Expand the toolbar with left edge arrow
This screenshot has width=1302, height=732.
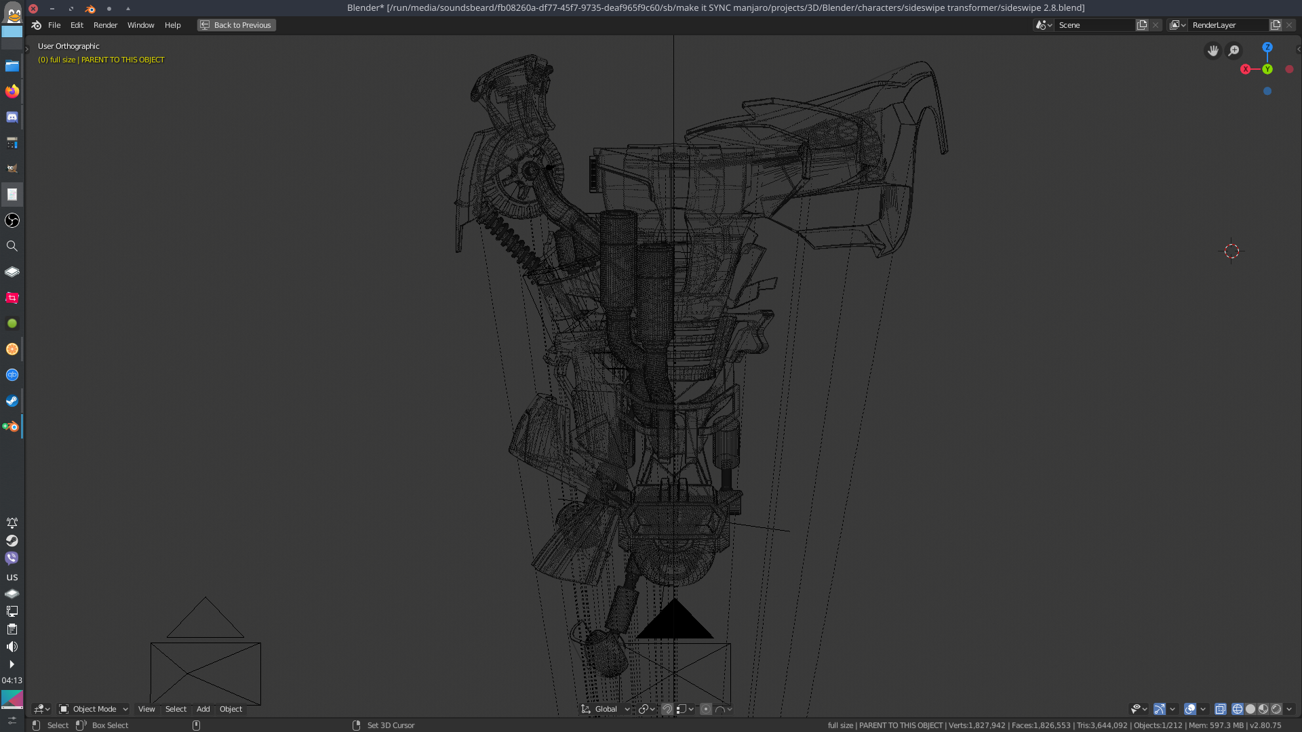27,49
